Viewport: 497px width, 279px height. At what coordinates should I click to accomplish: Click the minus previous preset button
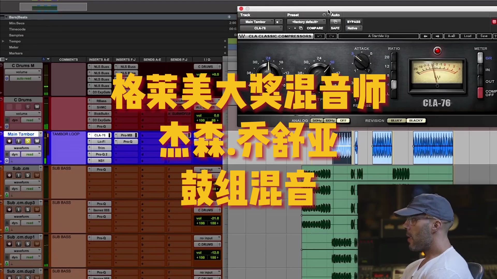click(289, 28)
